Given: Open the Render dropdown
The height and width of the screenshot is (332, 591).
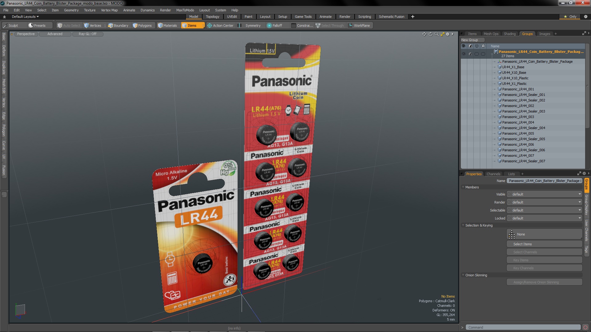Looking at the screenshot, I should click(x=544, y=202).
